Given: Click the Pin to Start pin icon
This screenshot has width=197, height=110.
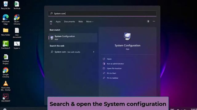Looking at the screenshot, I should (104, 73).
